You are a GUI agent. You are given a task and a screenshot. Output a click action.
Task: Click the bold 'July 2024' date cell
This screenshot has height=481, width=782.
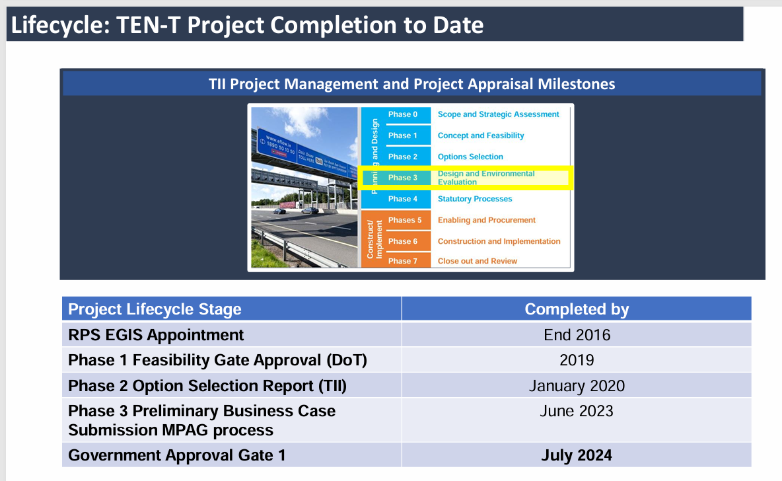pyautogui.click(x=577, y=455)
